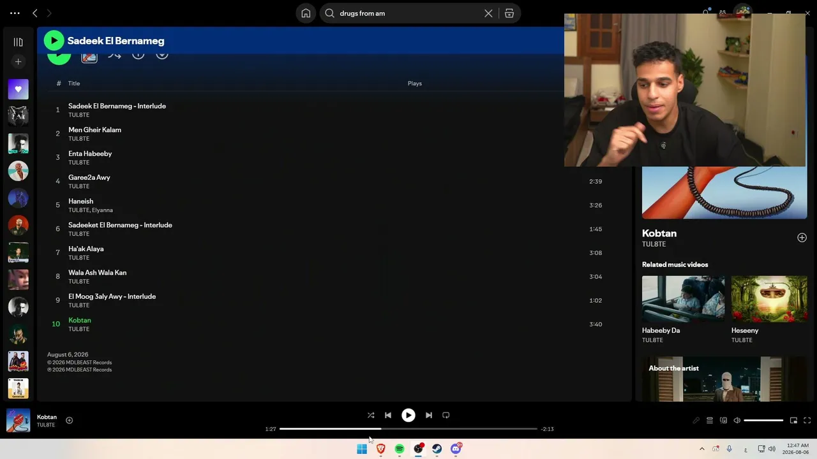Open the Browse icon beside search
The height and width of the screenshot is (459, 817).
(509, 13)
